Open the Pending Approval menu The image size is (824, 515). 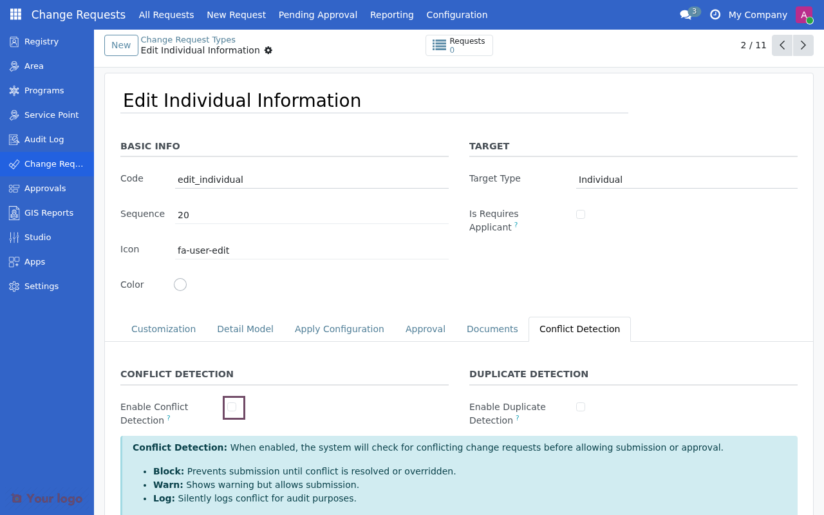coord(317,15)
